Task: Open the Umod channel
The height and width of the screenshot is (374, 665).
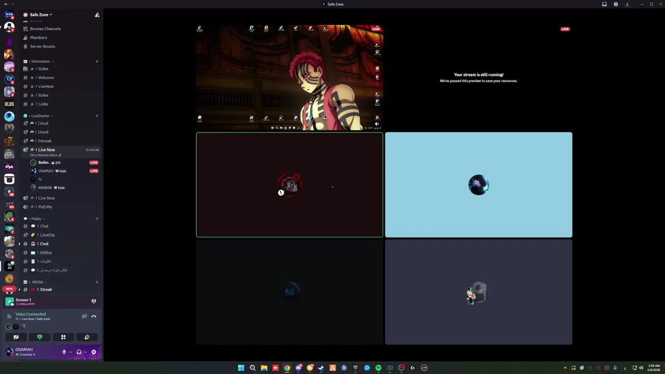Action: 43,132
